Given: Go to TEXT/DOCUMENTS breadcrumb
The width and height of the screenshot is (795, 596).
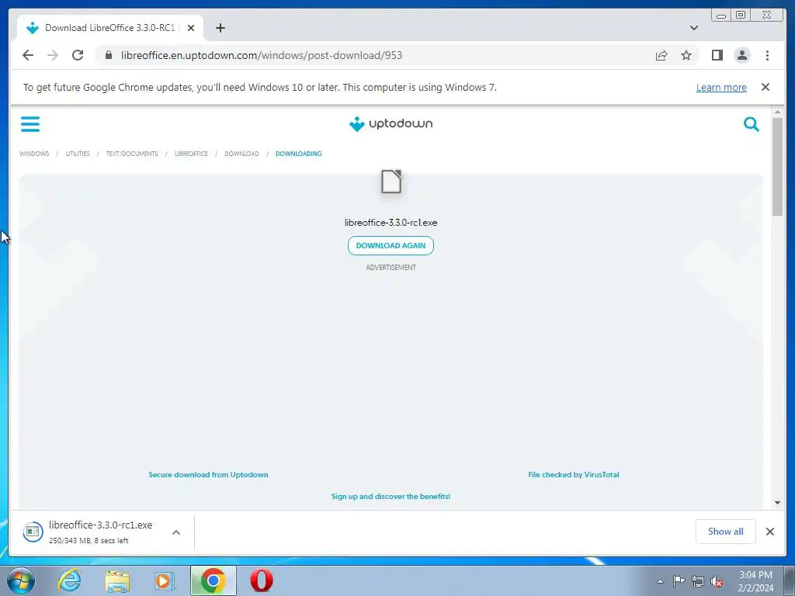Looking at the screenshot, I should (x=132, y=154).
